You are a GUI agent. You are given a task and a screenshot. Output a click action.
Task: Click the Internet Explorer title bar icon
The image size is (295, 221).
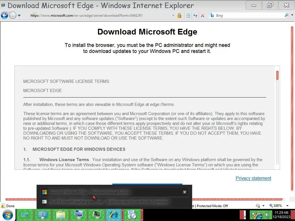3,5
